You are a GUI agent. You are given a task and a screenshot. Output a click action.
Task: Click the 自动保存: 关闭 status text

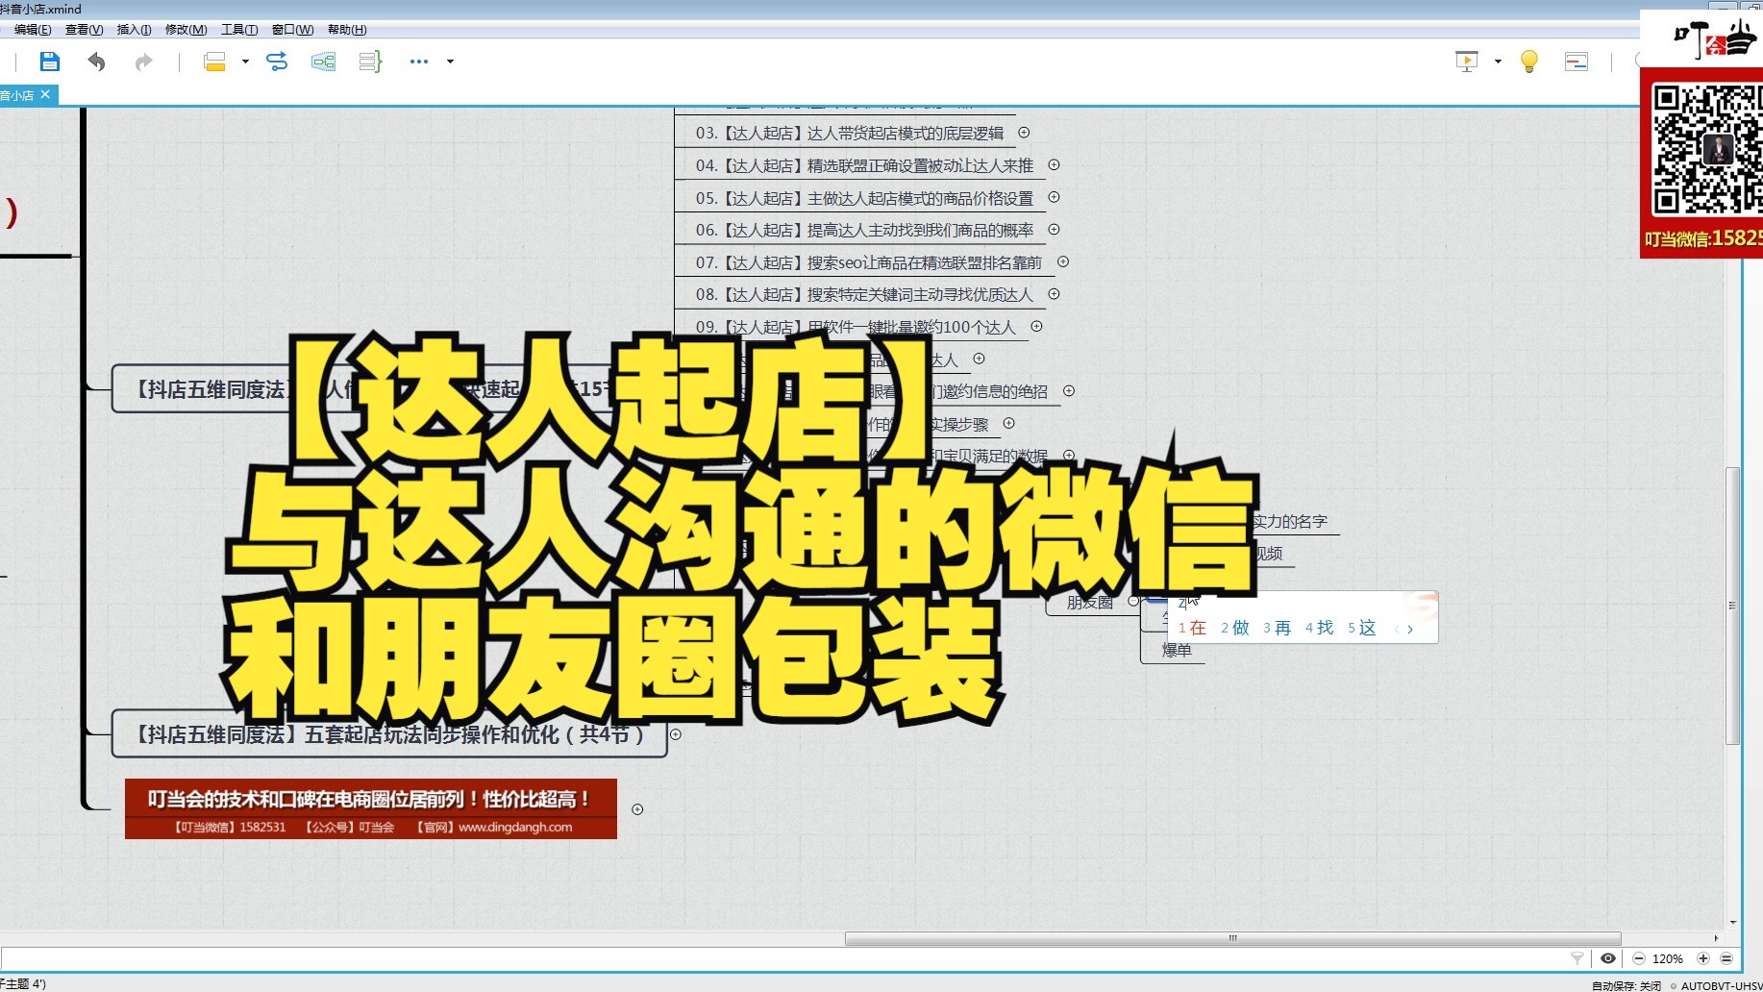(1626, 985)
